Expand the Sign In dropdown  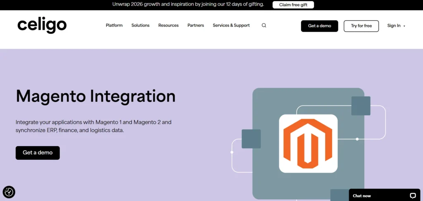396,26
